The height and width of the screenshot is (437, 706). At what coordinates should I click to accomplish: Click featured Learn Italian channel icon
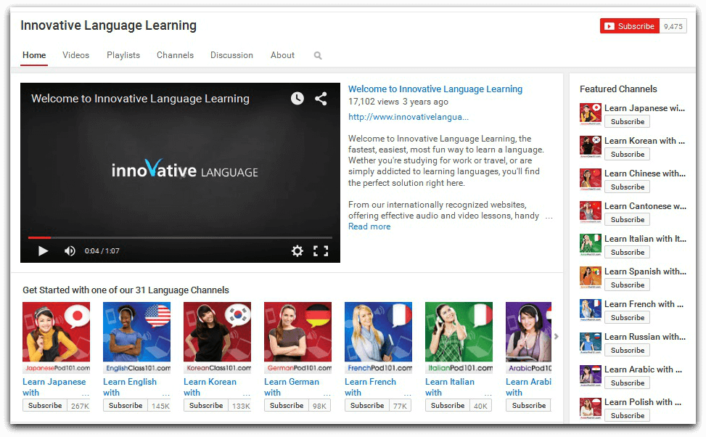pyautogui.click(x=591, y=245)
